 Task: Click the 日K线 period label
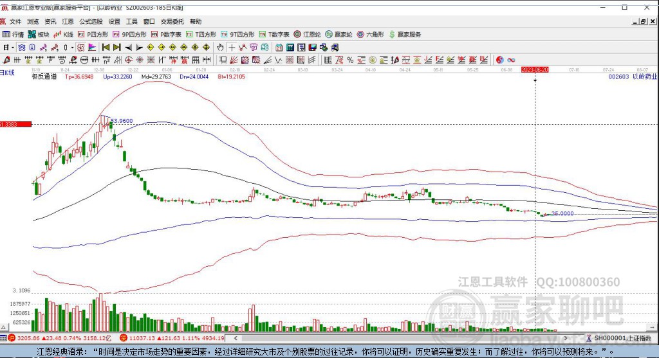(x=7, y=73)
